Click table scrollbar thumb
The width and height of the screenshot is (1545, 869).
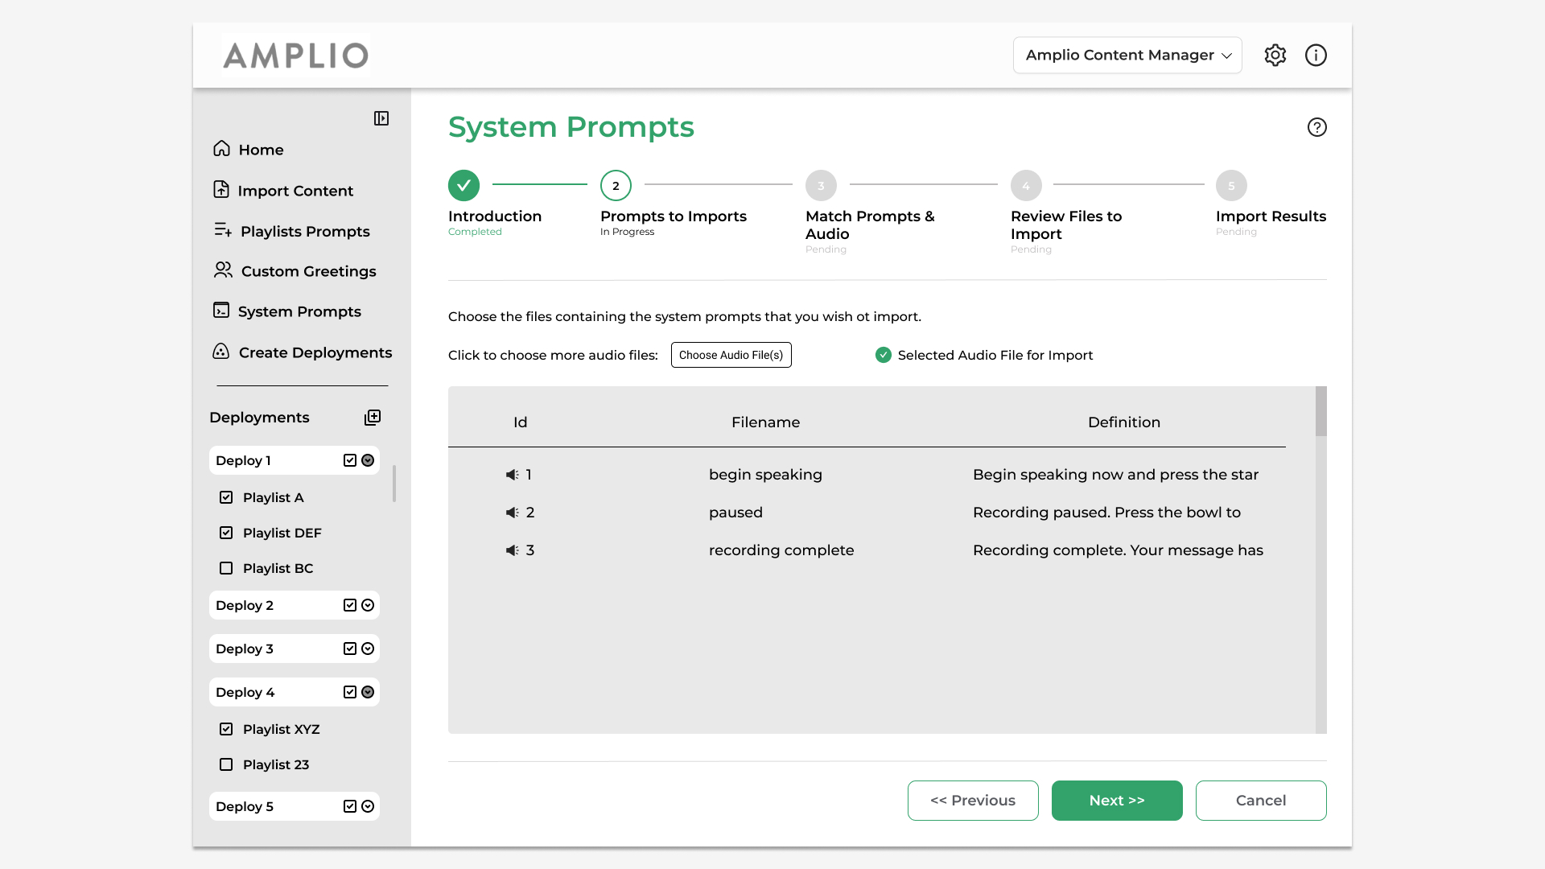pyautogui.click(x=1321, y=411)
